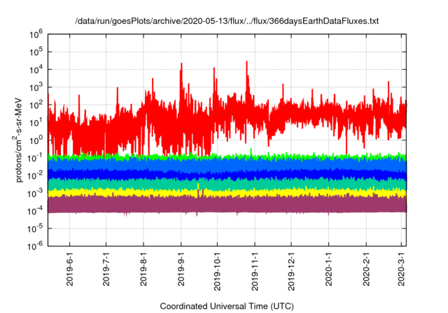Click the 10^3 y-axis tick label

click(36, 87)
